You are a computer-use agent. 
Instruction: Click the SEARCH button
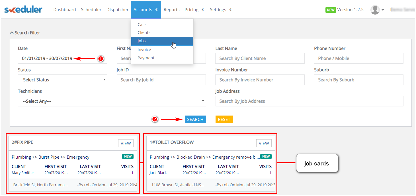tap(195, 119)
